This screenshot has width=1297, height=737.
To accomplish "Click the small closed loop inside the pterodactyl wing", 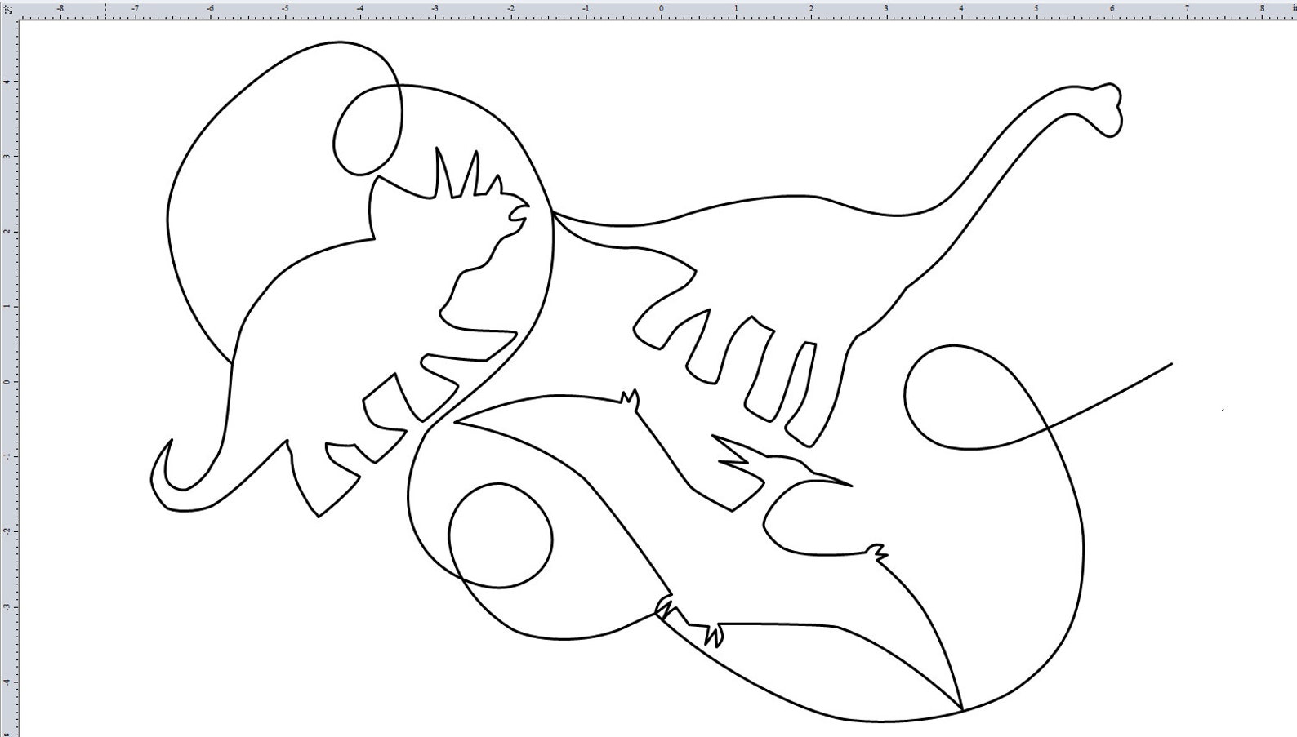I will coord(501,535).
